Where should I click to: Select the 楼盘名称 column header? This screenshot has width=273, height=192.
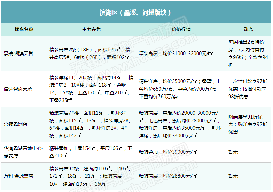point(24,29)
